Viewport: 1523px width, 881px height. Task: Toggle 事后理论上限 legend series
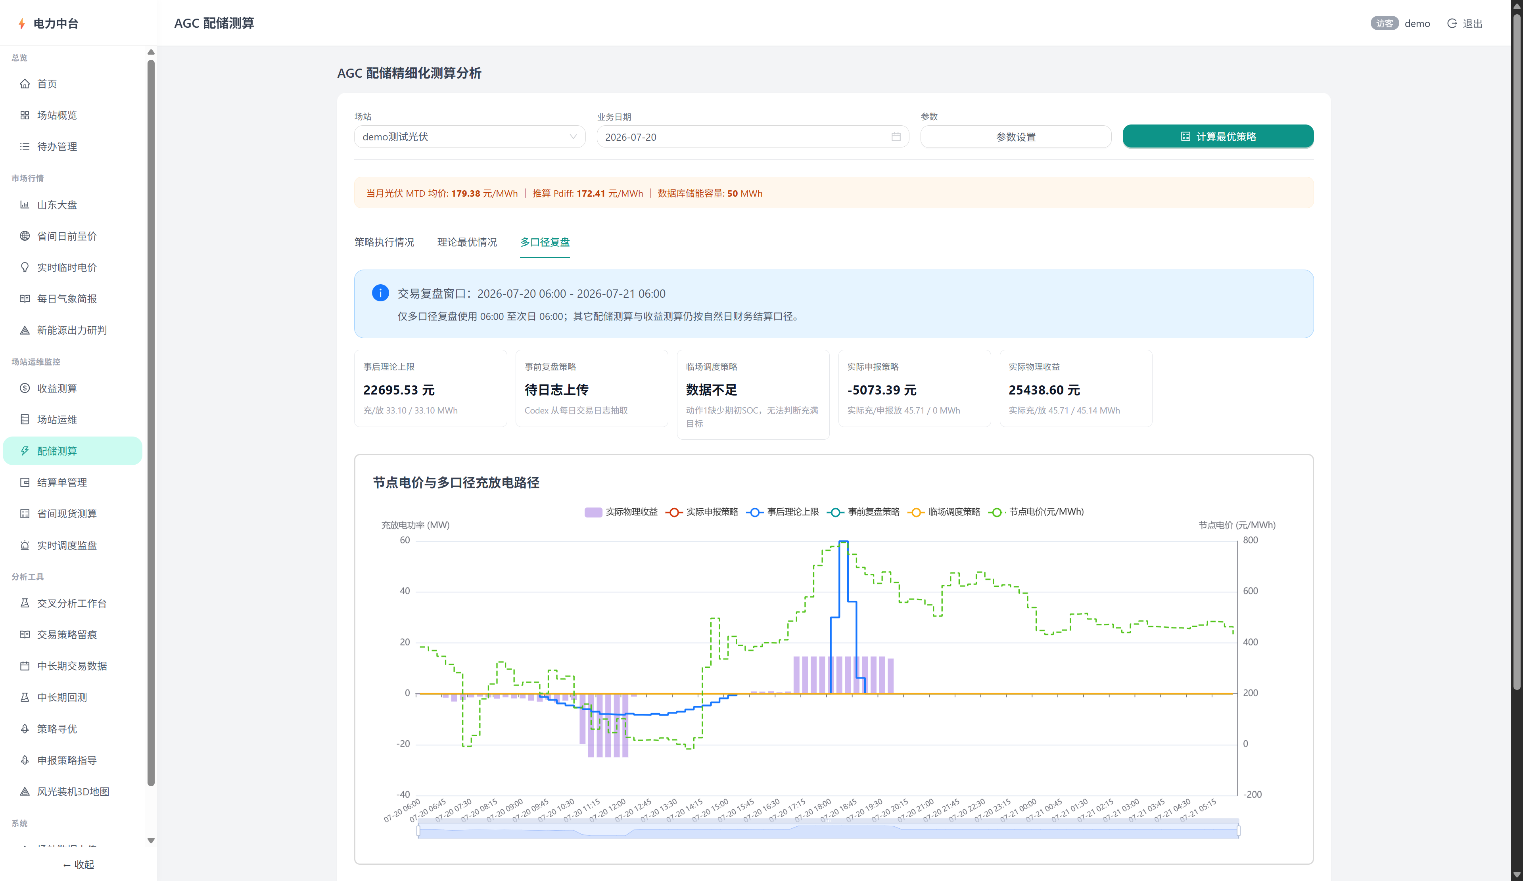click(783, 512)
